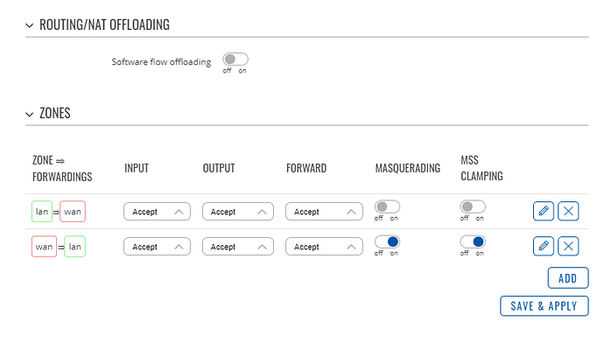
Task: Collapse the Zones section chevron
Action: pos(29,115)
